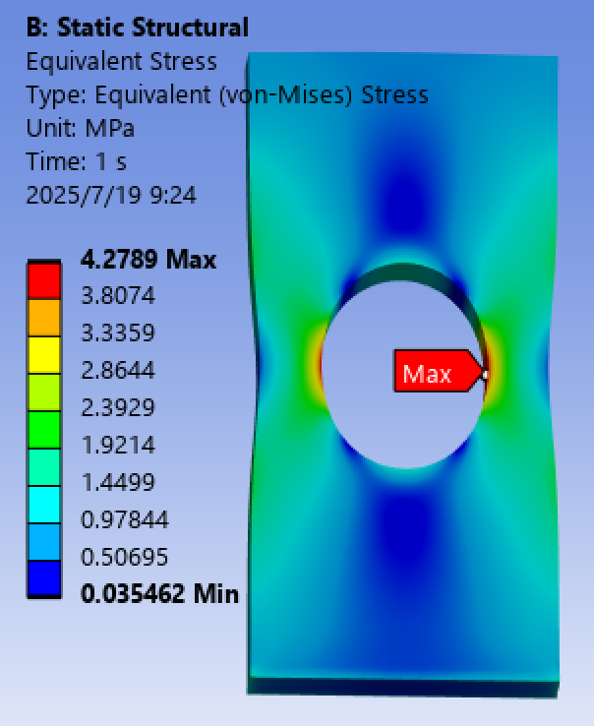This screenshot has height=726, width=594.
Task: Select the orange legend color band
Action: 44,318
